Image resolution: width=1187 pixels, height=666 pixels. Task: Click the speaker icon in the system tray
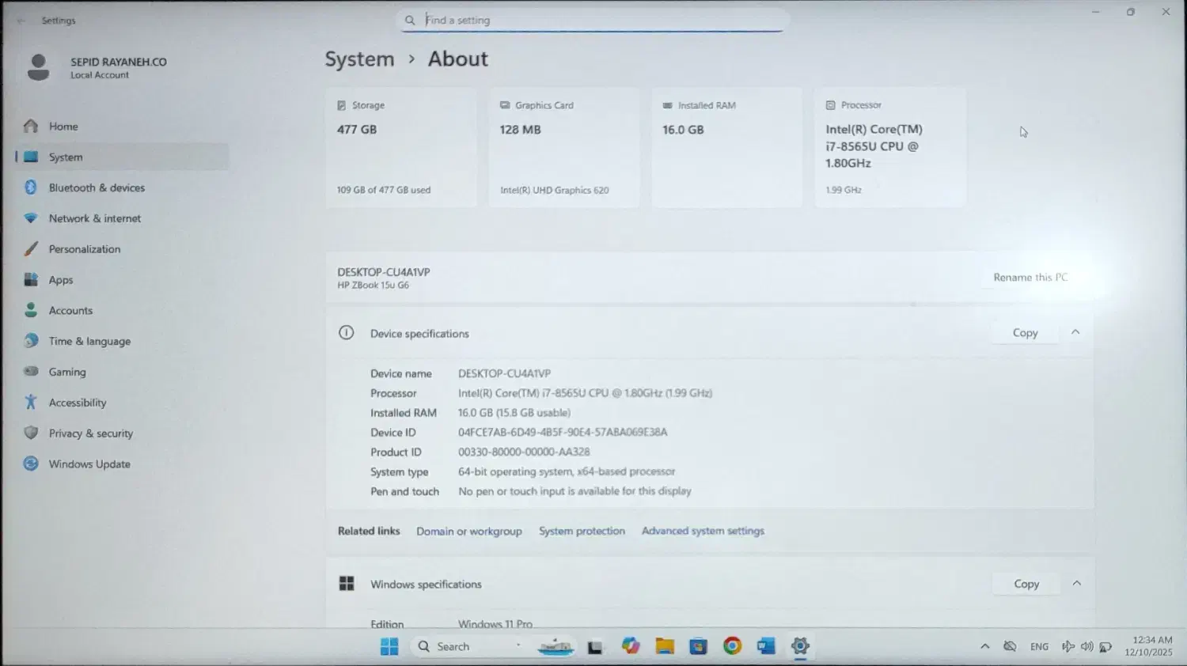click(1087, 646)
